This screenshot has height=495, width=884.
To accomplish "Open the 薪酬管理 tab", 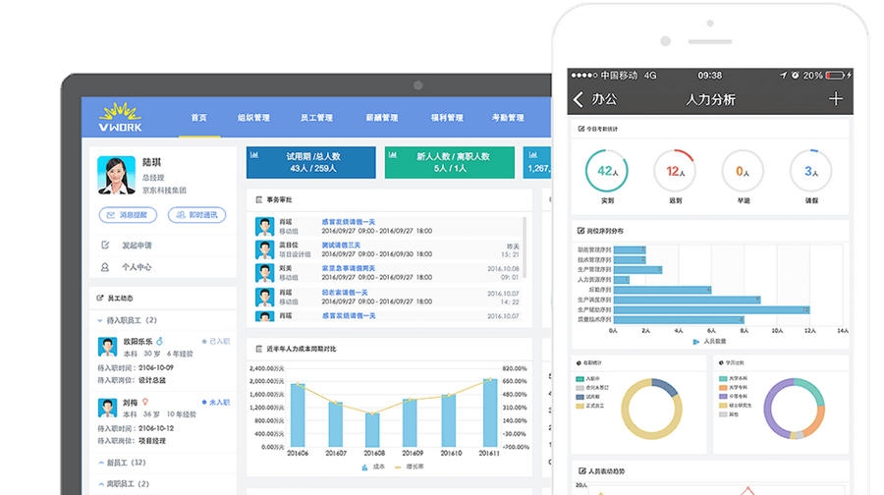I will point(382,117).
